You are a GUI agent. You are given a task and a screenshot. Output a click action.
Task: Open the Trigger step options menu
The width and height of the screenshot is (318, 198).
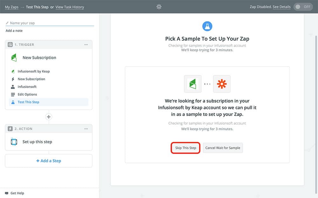[x=86, y=45]
